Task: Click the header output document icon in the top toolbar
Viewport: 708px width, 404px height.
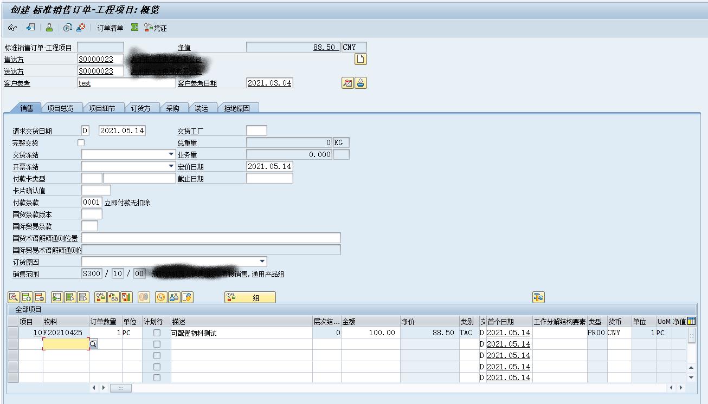Action: [x=31, y=28]
